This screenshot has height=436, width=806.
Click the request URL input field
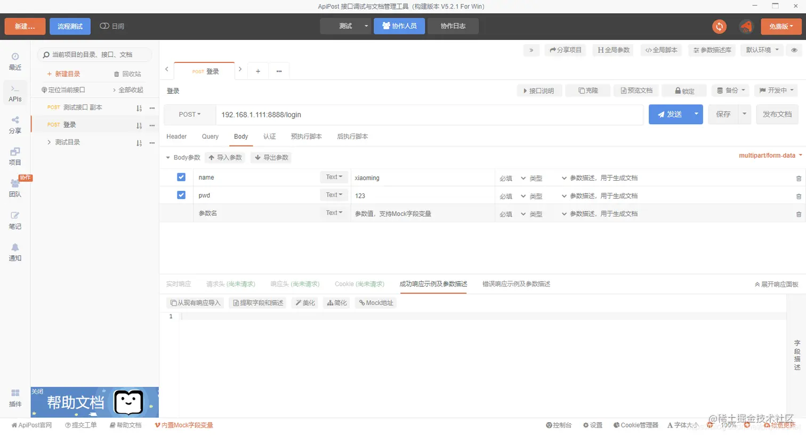[x=430, y=115]
